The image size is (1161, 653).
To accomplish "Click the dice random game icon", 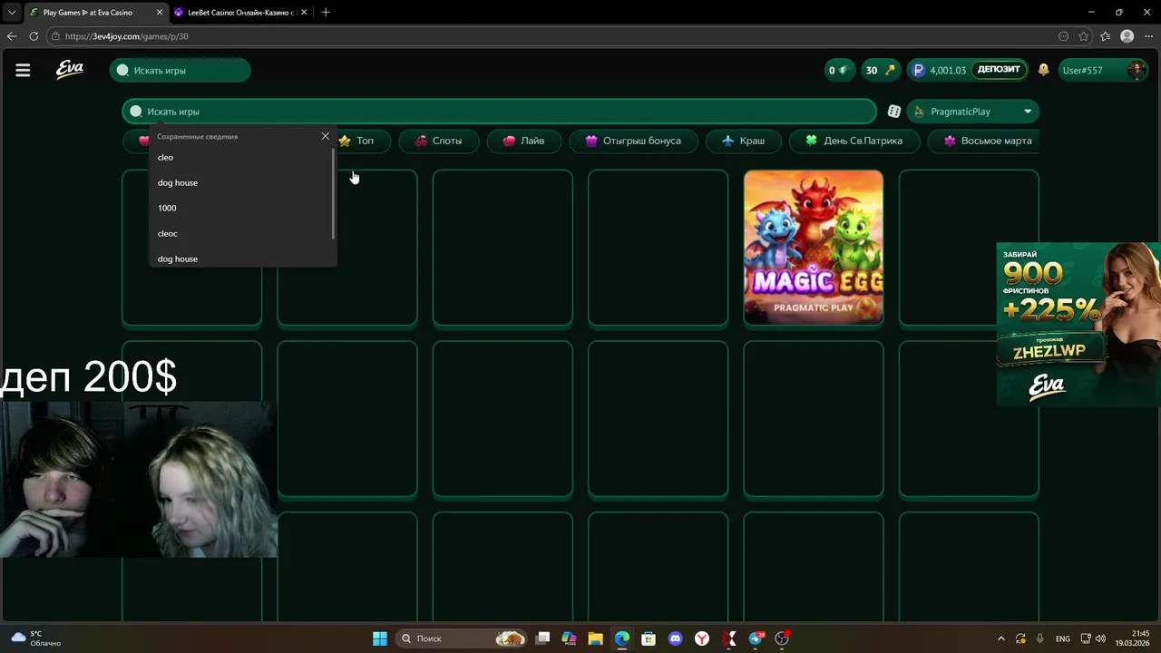I will click(x=894, y=111).
